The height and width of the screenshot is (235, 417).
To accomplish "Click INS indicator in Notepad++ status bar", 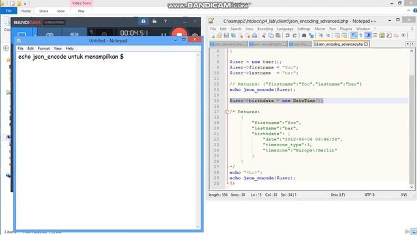I will coord(404,195).
